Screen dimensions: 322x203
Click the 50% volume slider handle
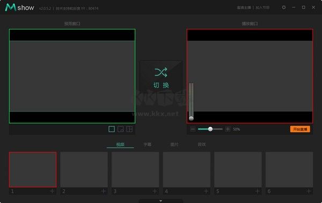[210, 129]
